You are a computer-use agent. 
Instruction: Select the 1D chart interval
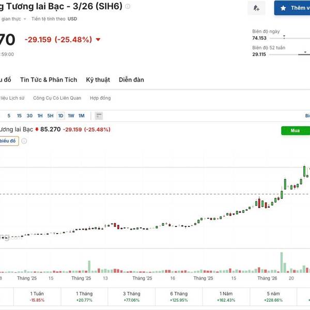pos(60,116)
